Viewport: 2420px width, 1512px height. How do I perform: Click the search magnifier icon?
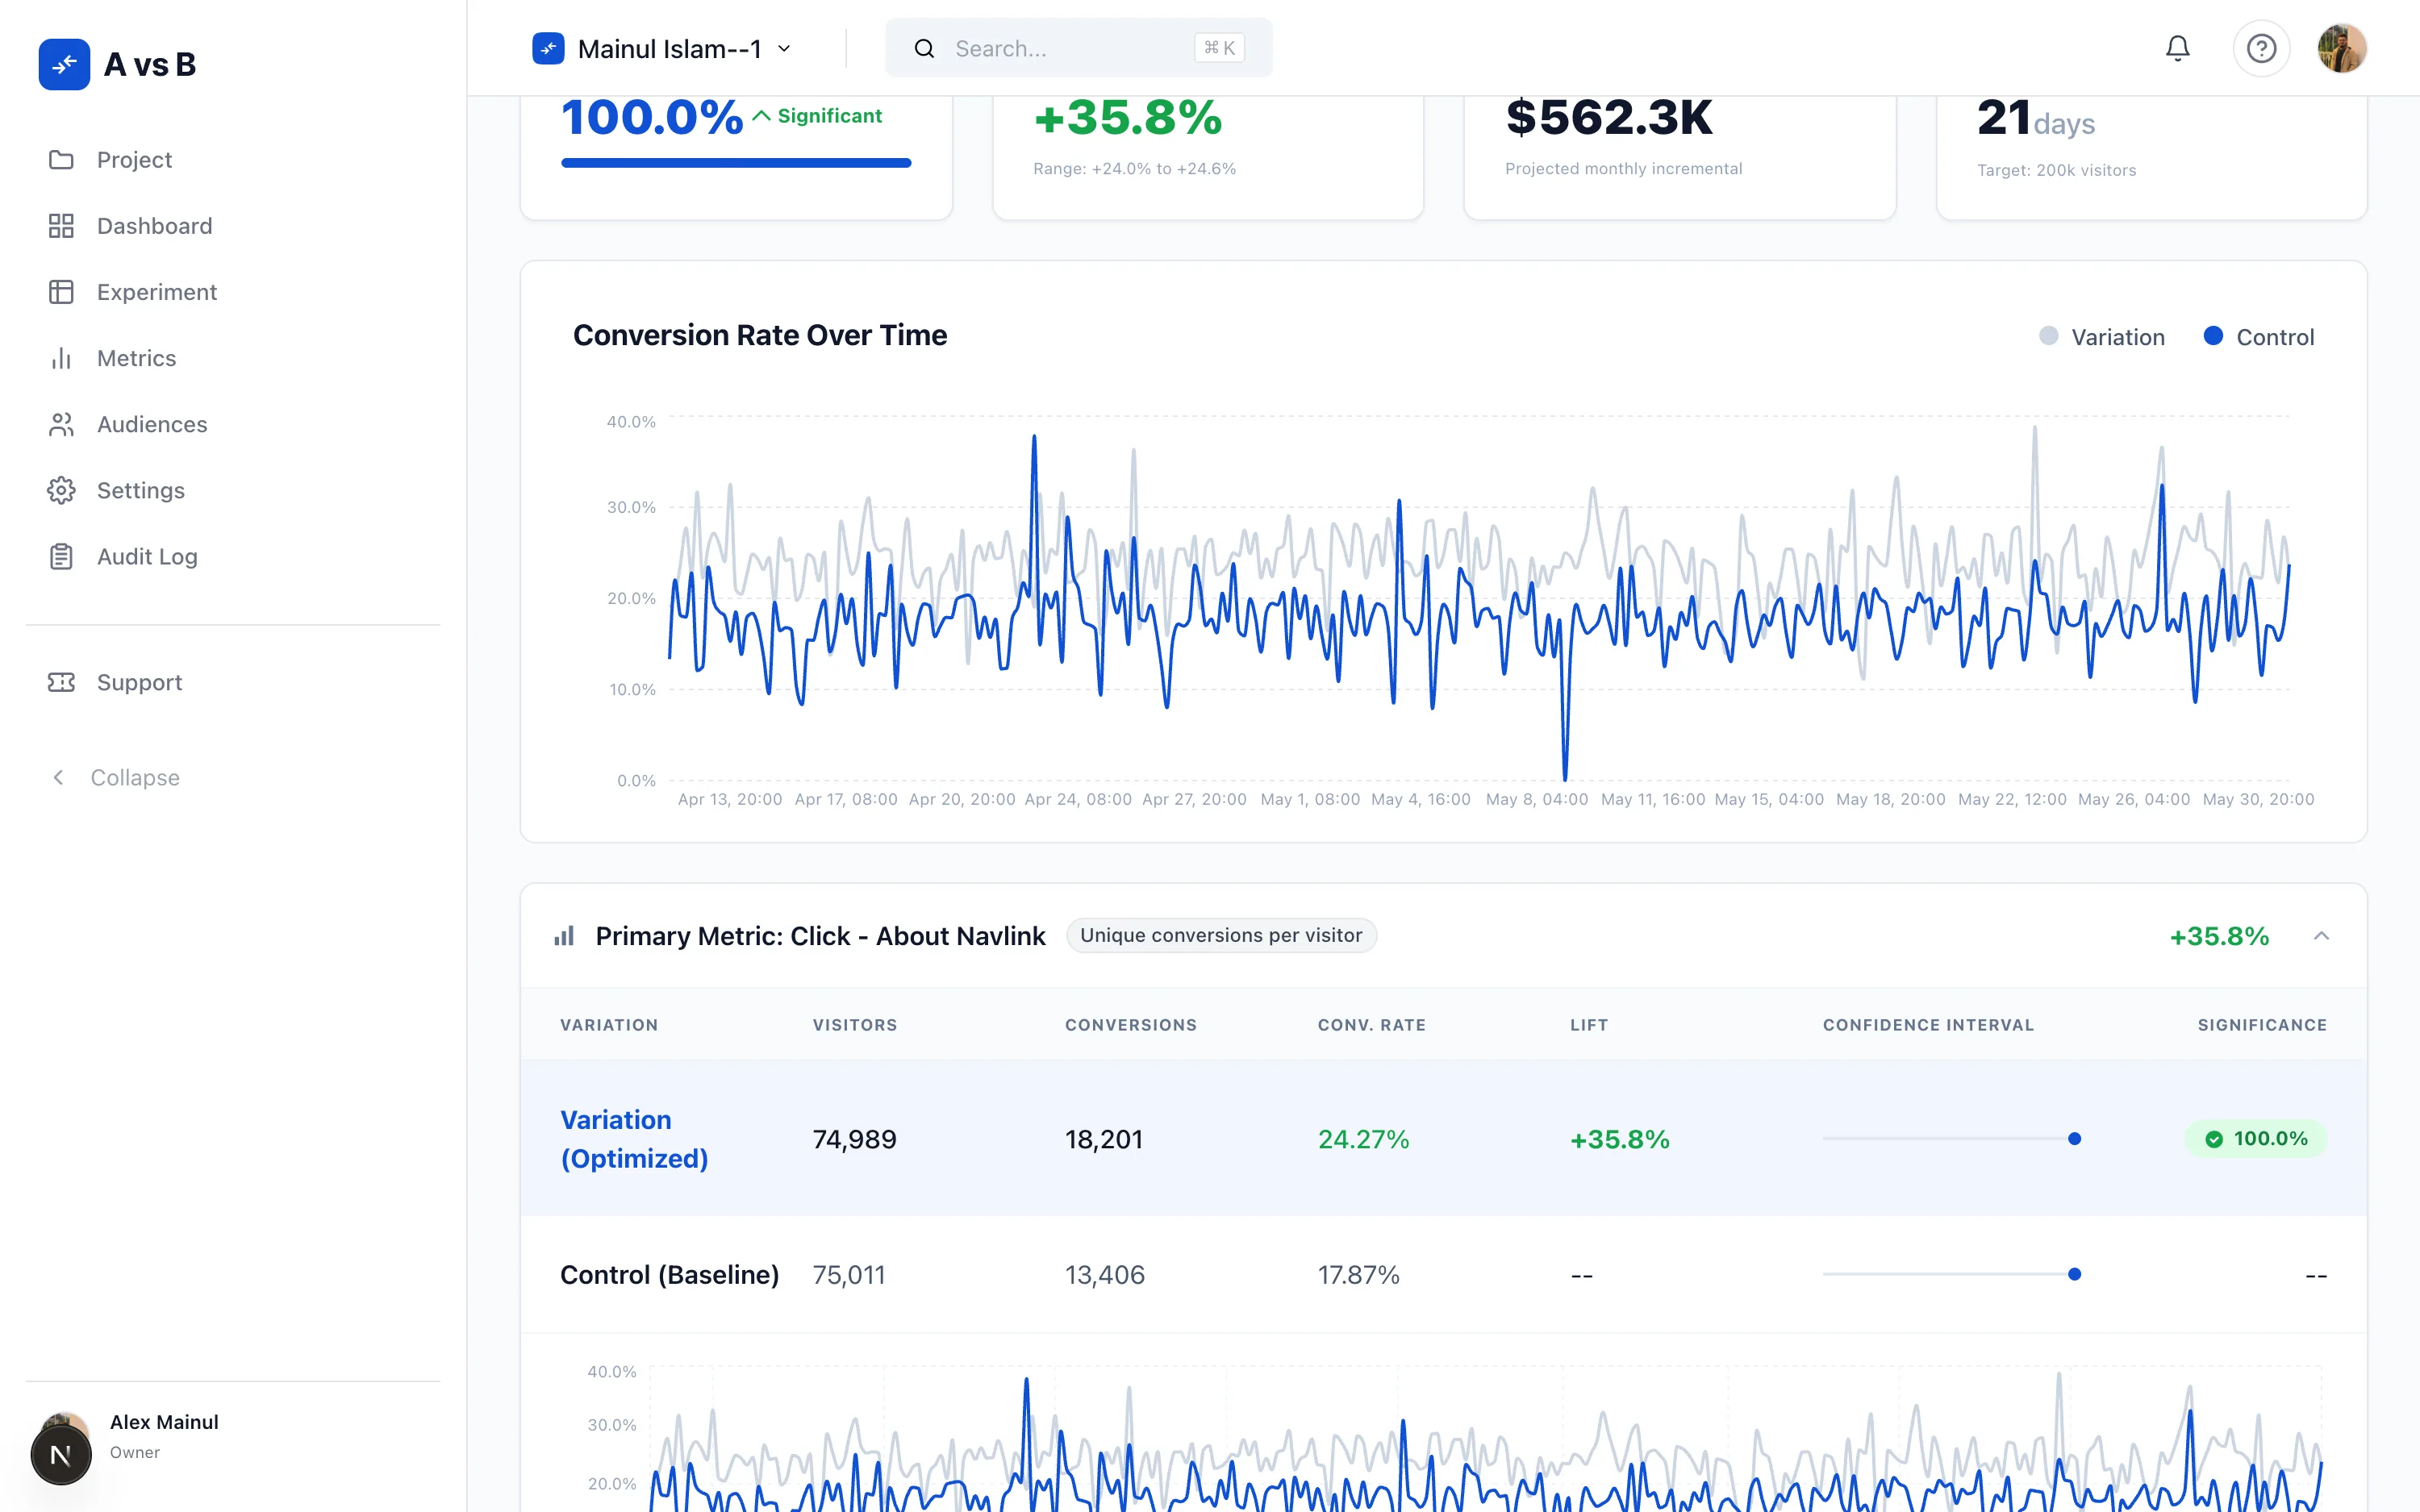click(x=924, y=48)
